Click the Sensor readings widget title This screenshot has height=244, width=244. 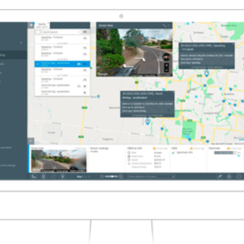coord(99,148)
